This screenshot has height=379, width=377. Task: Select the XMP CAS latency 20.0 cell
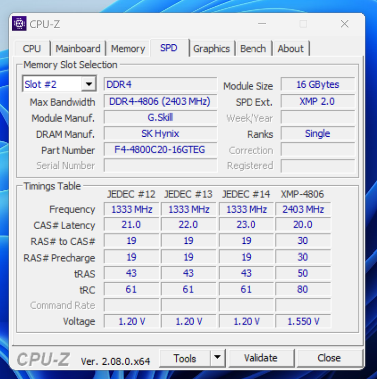pos(303,225)
